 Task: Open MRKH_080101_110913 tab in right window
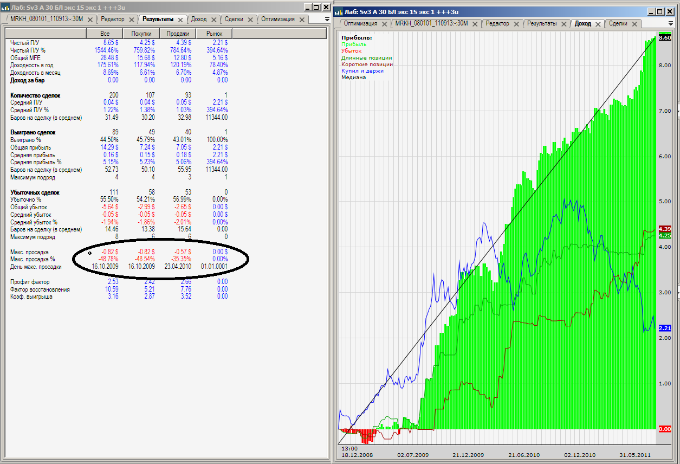pyautogui.click(x=432, y=24)
